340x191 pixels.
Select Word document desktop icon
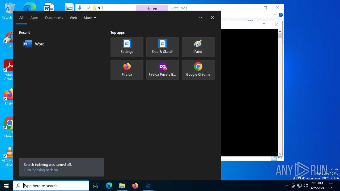(49, 6)
